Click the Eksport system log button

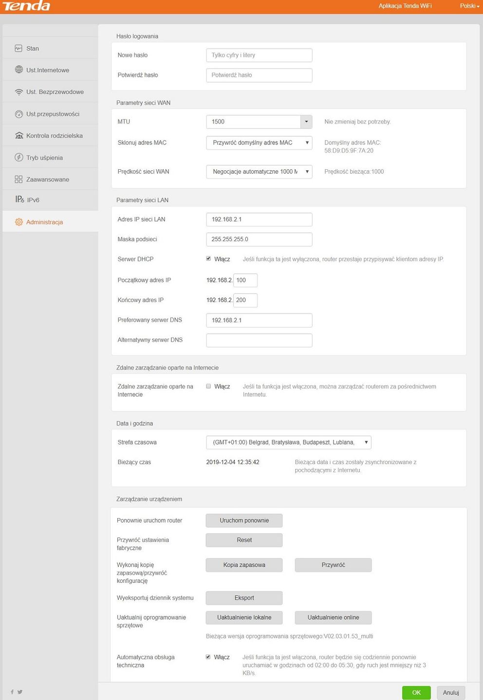click(244, 598)
